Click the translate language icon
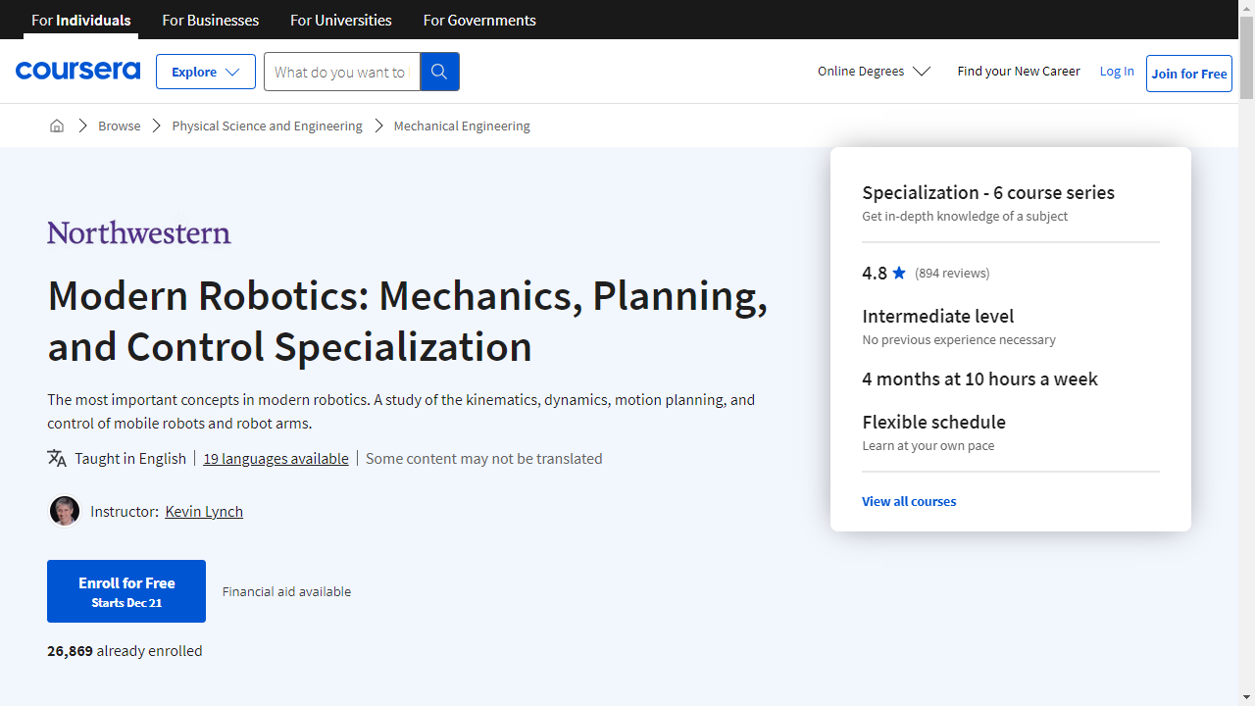This screenshot has height=706, width=1255. click(x=57, y=458)
